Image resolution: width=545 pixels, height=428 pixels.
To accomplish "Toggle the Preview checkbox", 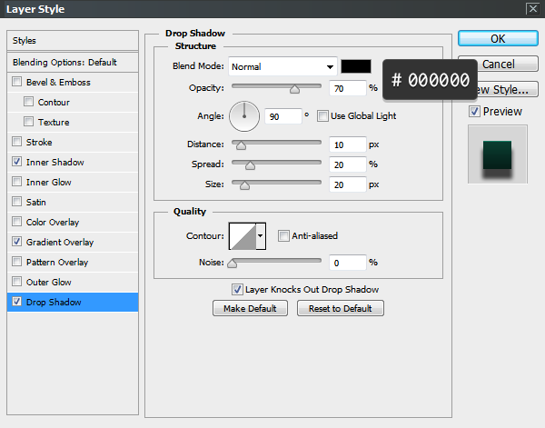I will [x=474, y=112].
